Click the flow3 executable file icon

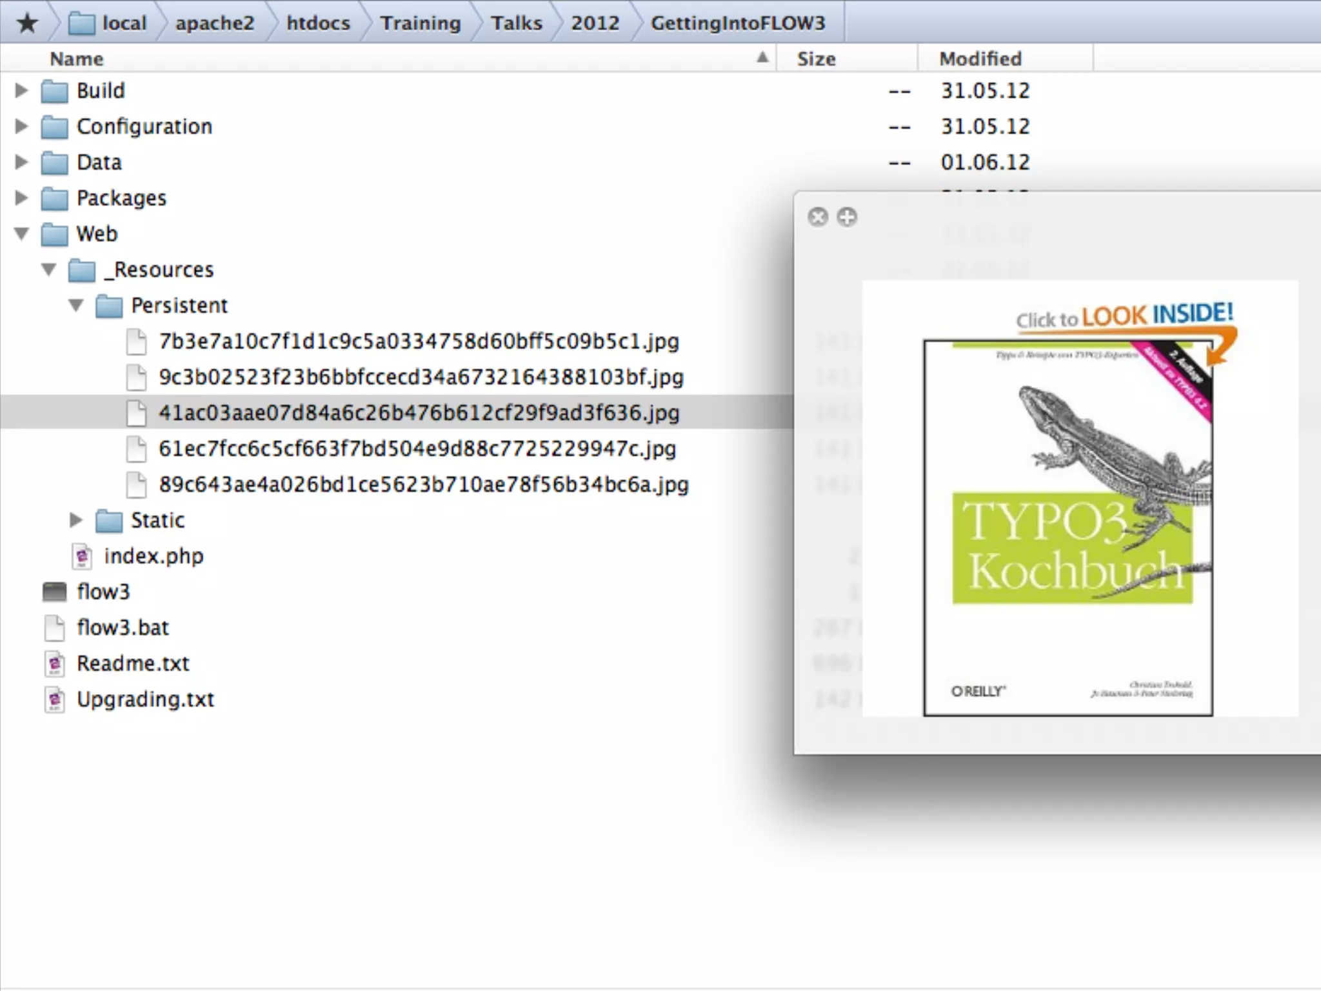(54, 592)
